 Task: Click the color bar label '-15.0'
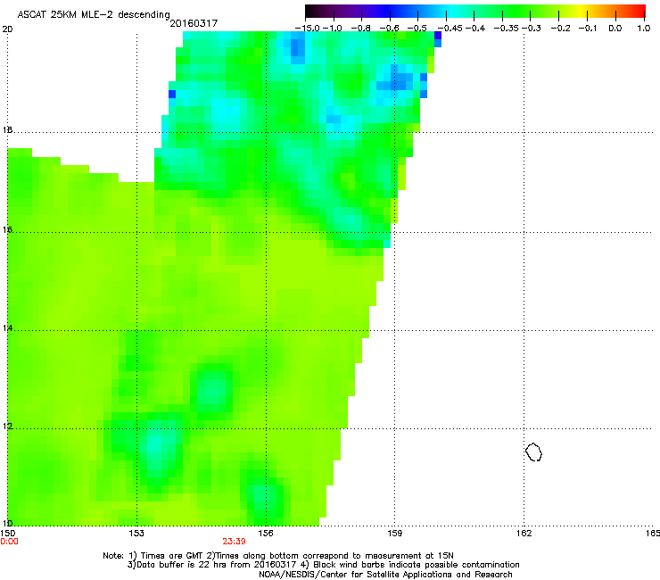click(x=307, y=29)
